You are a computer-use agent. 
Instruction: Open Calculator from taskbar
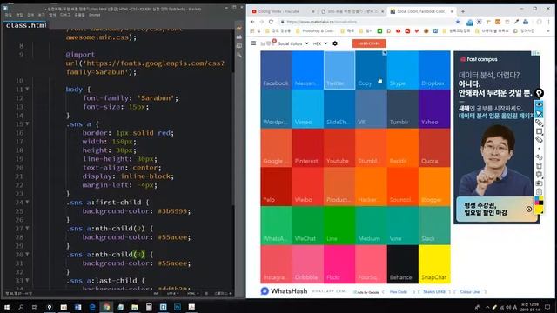149,307
